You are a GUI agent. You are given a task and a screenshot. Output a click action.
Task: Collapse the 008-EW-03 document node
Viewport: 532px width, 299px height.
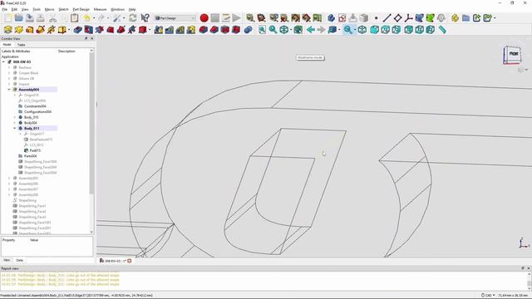[3, 61]
